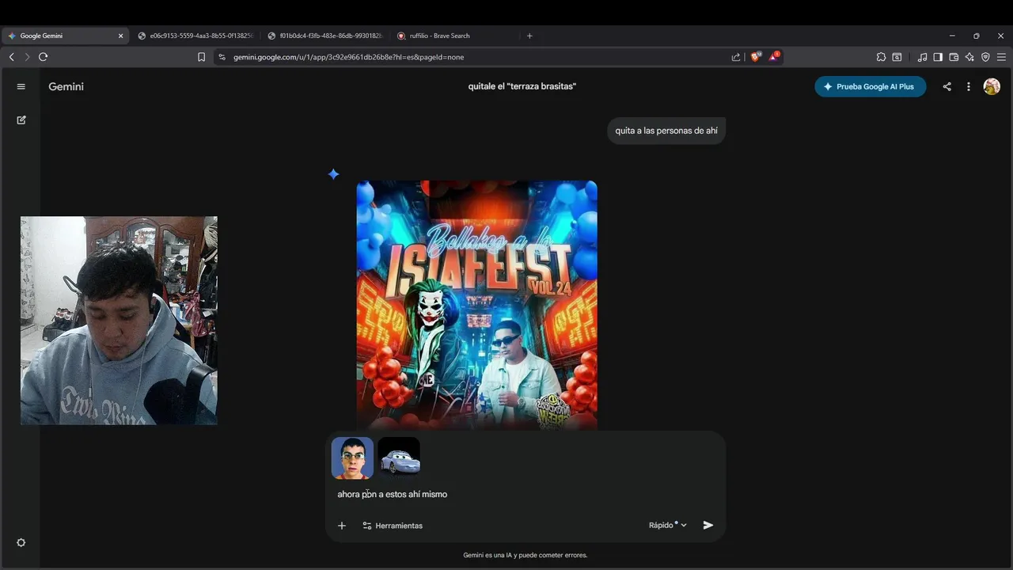Viewport: 1013px width, 570px height.
Task: Open a new browser tab
Action: pyautogui.click(x=529, y=36)
